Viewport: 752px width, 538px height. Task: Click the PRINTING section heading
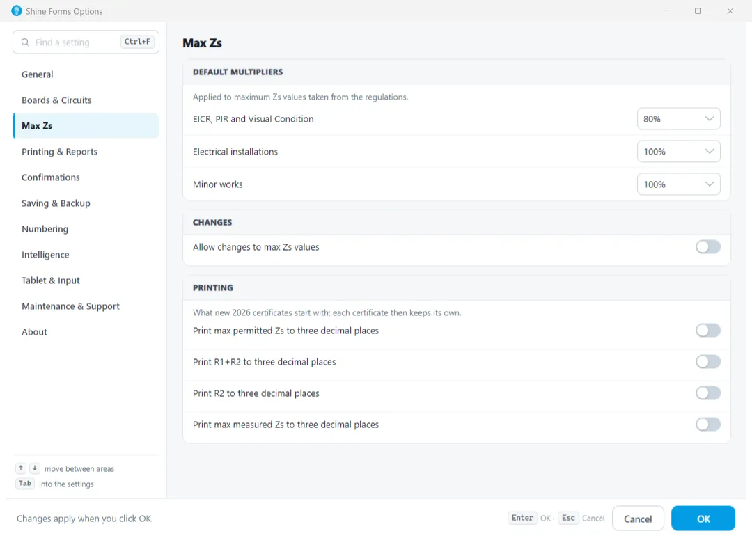pyautogui.click(x=213, y=287)
